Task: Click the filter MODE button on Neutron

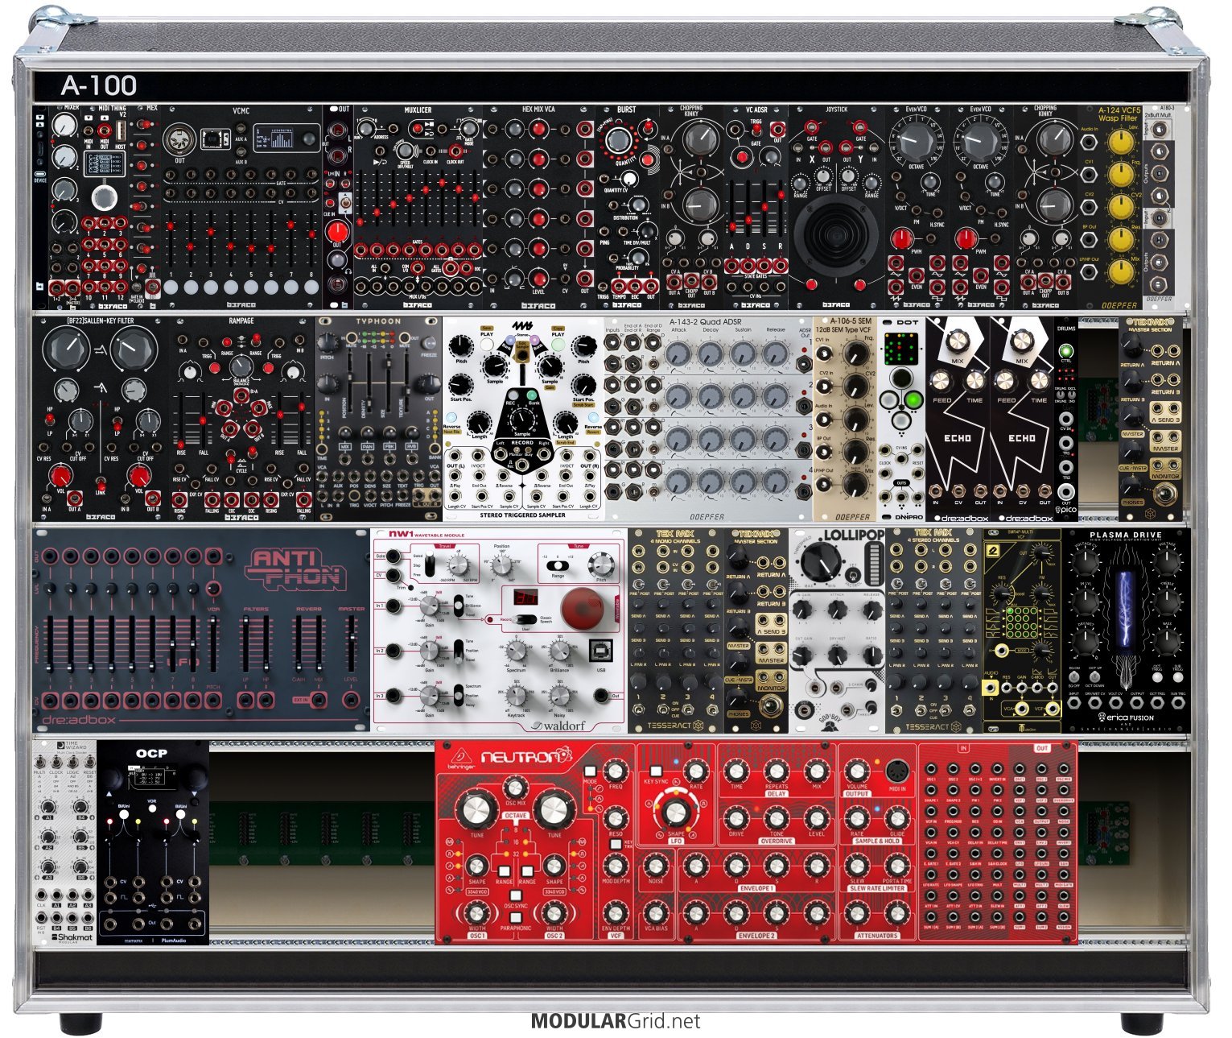Action: pos(590,772)
